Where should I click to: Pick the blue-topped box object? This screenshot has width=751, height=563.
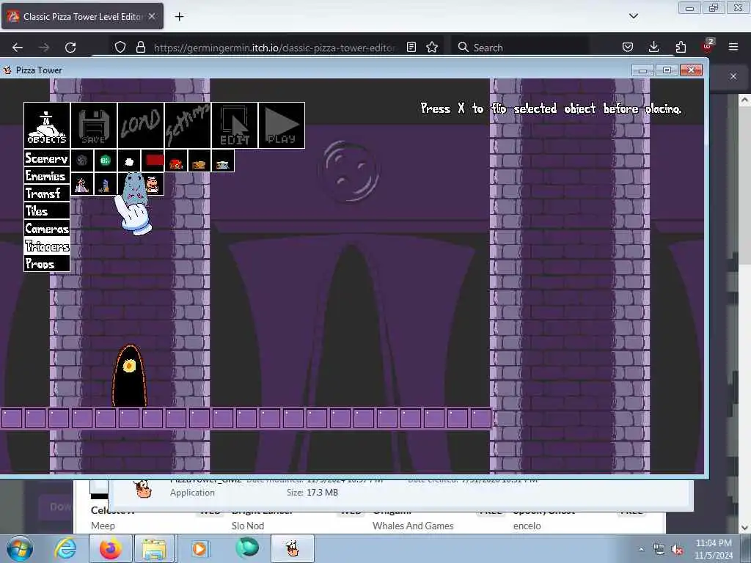pyautogui.click(x=223, y=161)
